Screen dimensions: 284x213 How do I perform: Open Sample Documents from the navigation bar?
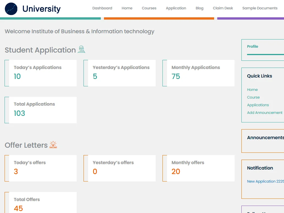260,8
